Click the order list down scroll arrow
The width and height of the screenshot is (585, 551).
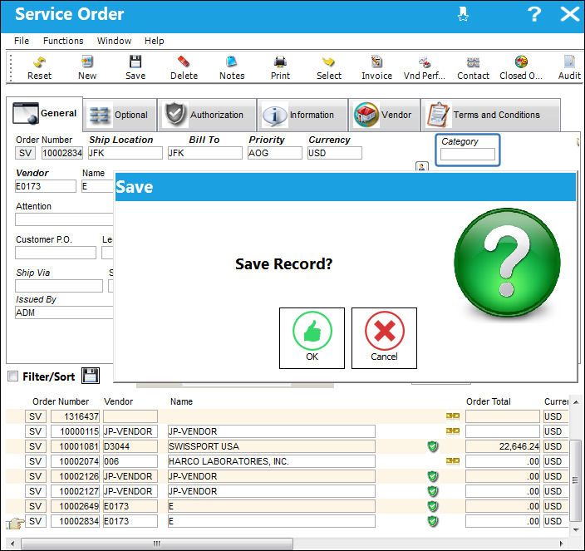[576, 529]
